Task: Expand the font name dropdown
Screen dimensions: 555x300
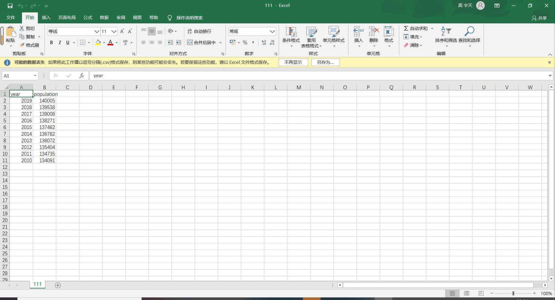Action: click(x=97, y=31)
